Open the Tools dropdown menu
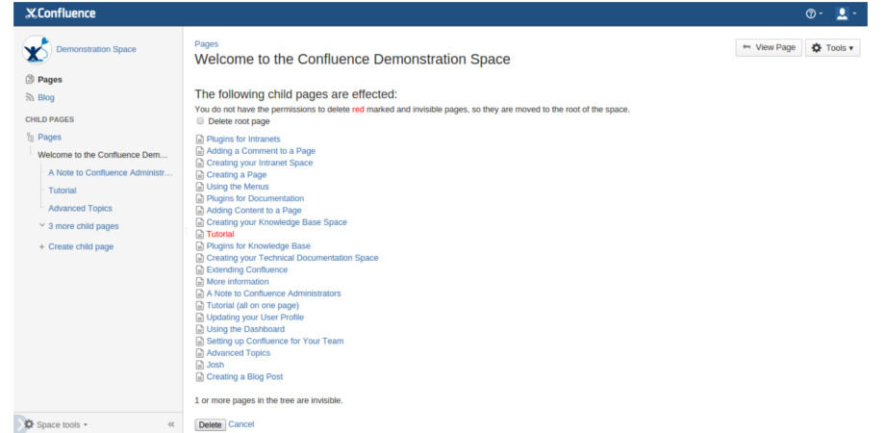This screenshot has width=885, height=433. pyautogui.click(x=832, y=48)
